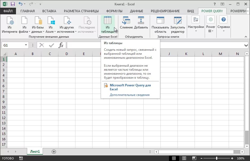Click the macro recording icon in status bar
Screen dimensions: 250x161
point(21,158)
